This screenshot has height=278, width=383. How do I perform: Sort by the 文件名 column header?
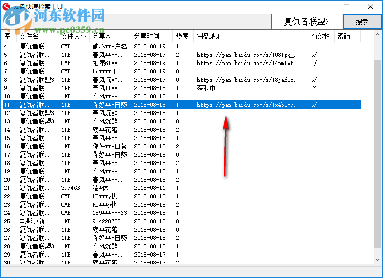(37, 36)
